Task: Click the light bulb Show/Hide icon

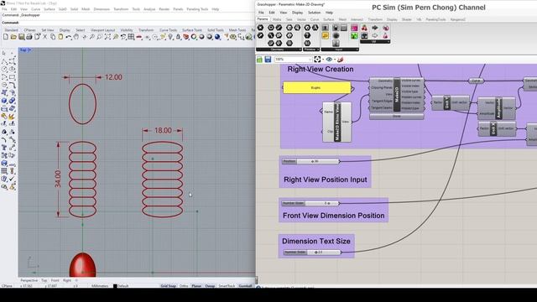Action: (x=170, y=37)
